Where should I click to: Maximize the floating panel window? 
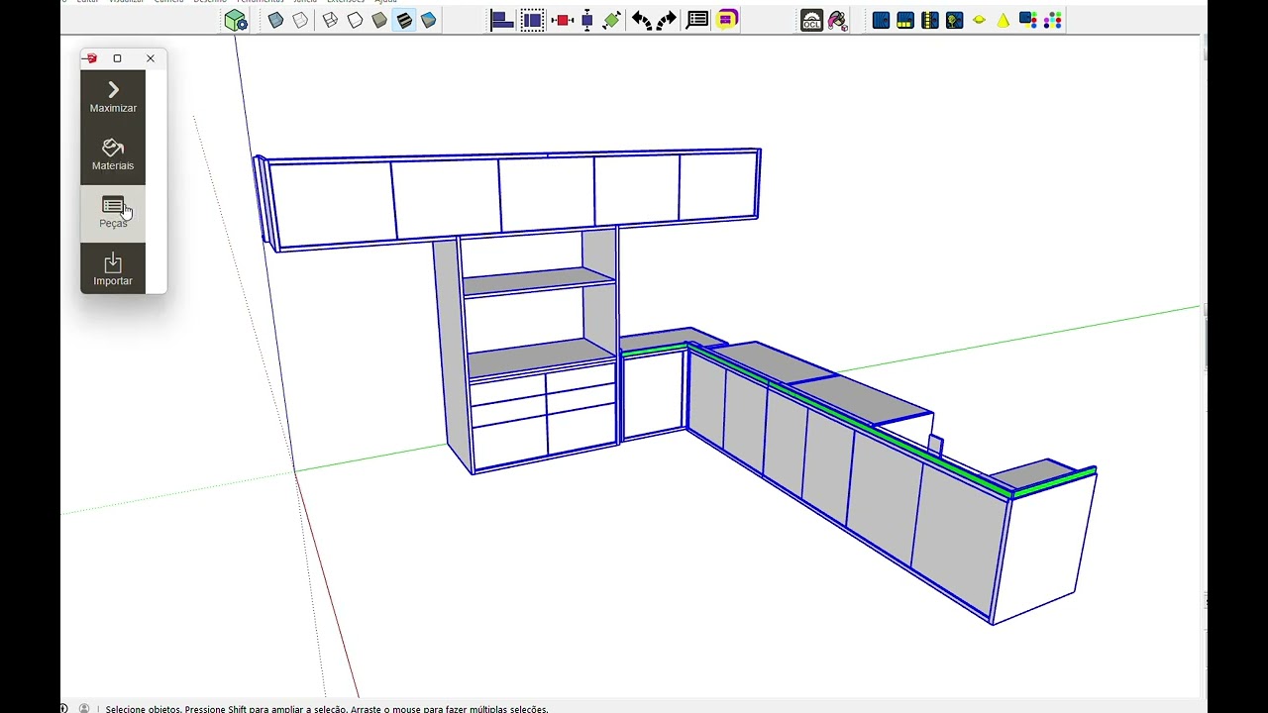pos(117,58)
